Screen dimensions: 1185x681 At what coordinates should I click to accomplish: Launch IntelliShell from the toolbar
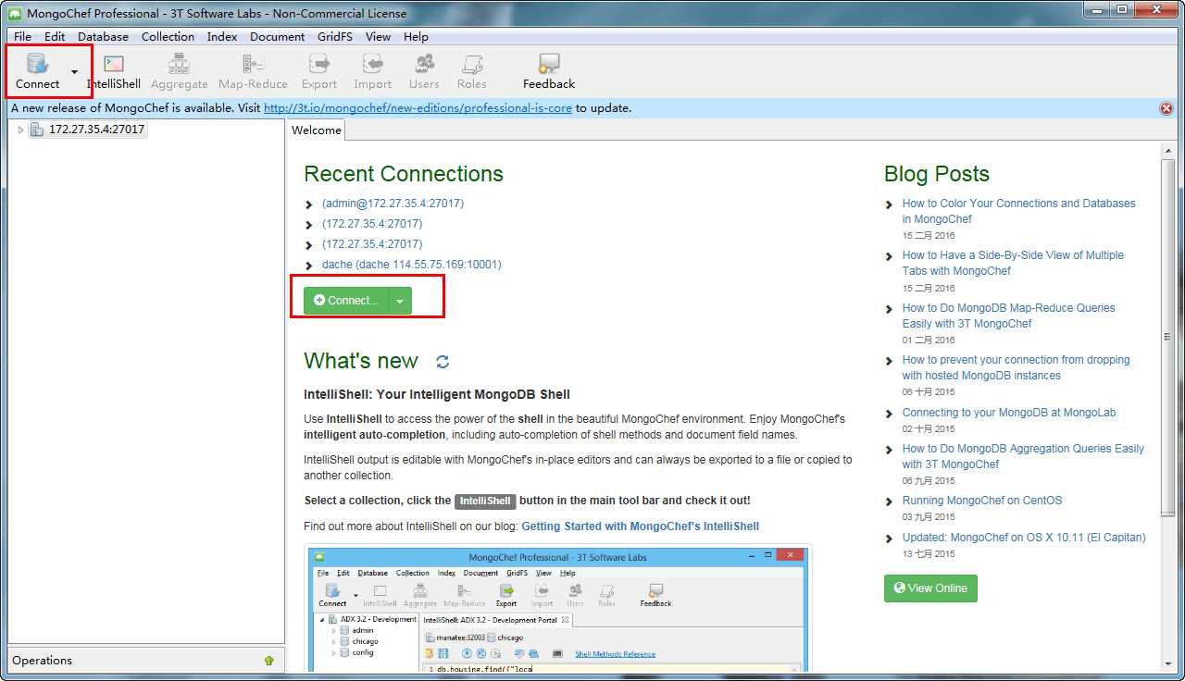pos(114,71)
